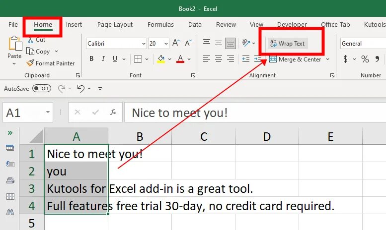Decrease font size with the smaller A
Image resolution: width=386 pixels, height=230 pixels.
click(188, 43)
